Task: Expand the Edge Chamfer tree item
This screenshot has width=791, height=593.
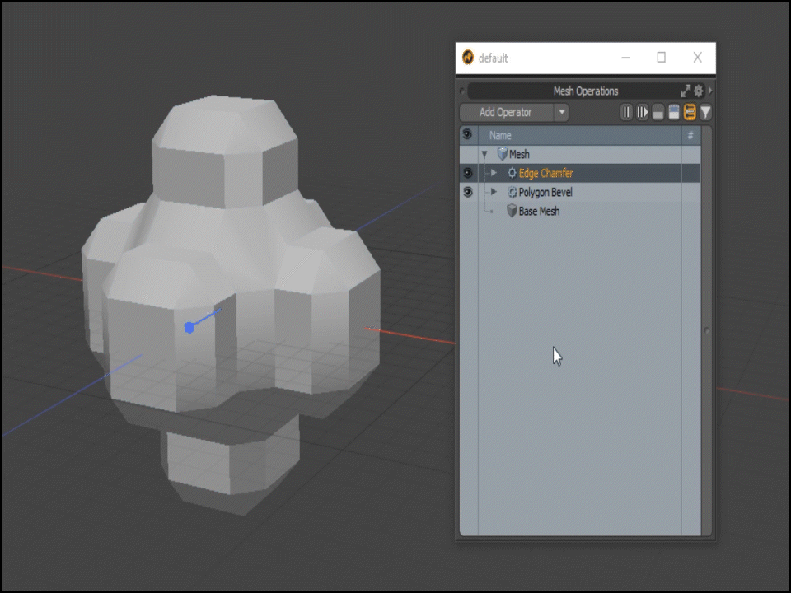Action: (494, 173)
